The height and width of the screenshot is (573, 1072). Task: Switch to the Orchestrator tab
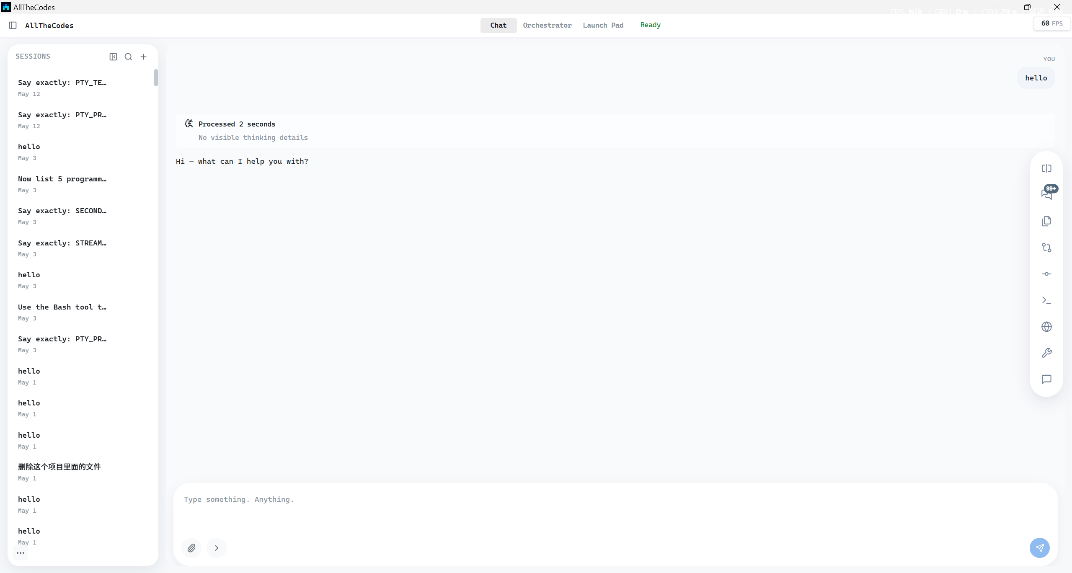click(x=547, y=25)
